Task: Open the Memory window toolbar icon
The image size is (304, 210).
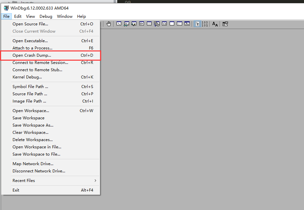Action: 149,24
